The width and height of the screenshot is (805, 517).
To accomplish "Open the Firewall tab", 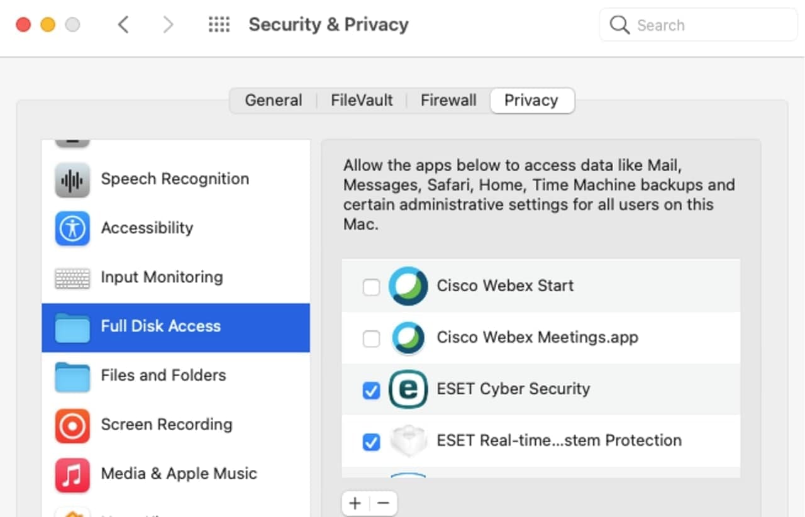I will point(448,101).
